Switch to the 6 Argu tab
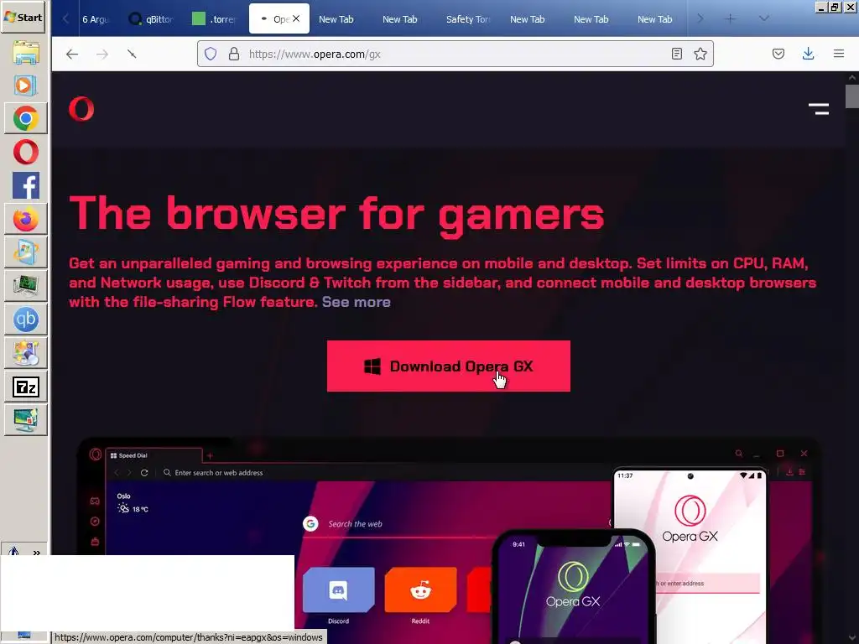Image resolution: width=859 pixels, height=644 pixels. [96, 18]
